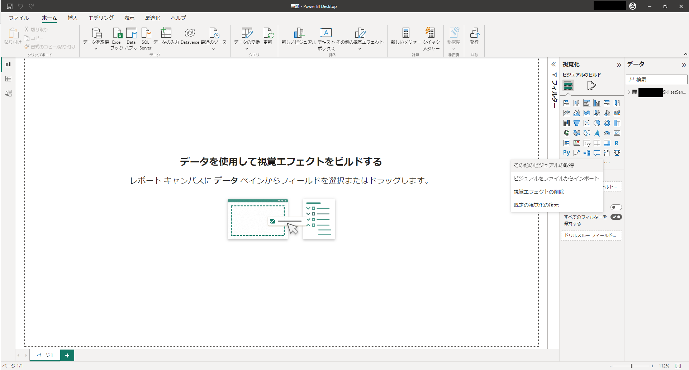Select the treemap visual
Image resolution: width=689 pixels, height=370 pixels.
[617, 123]
